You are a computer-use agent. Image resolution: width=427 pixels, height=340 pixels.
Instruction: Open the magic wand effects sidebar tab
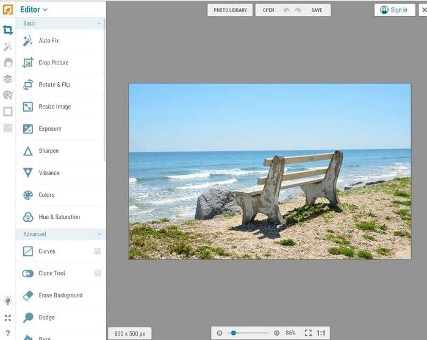7,46
